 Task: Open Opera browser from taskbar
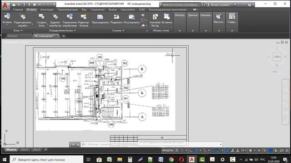[181, 159]
